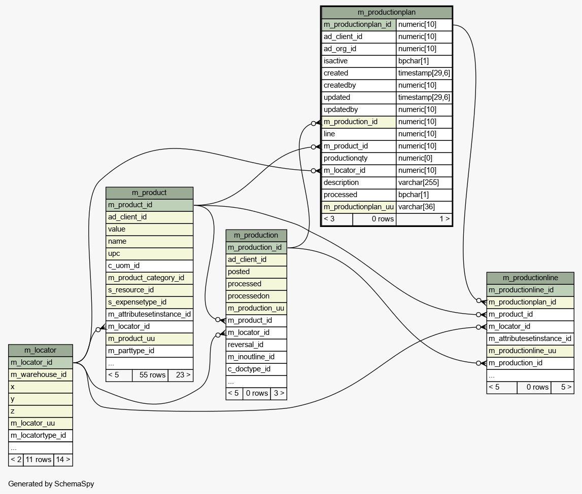The width and height of the screenshot is (582, 494).
Task: Click '< 2' parents count in m_locator
Action: [16, 460]
